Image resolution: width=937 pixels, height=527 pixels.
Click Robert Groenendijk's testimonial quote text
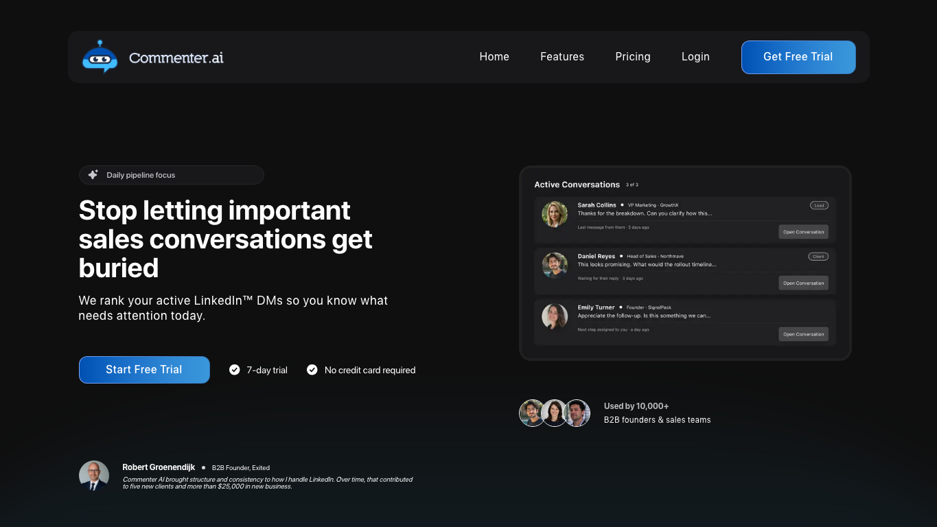[x=268, y=483]
